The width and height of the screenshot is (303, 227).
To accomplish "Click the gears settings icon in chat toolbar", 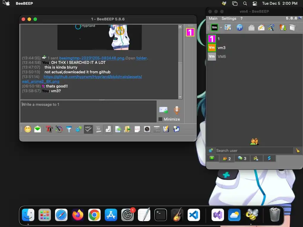I will [78, 129].
